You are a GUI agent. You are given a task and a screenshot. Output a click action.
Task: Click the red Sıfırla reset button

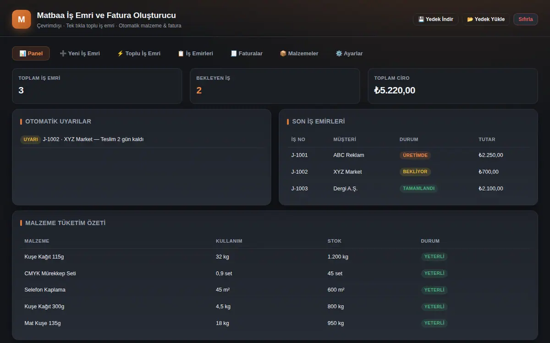click(526, 19)
